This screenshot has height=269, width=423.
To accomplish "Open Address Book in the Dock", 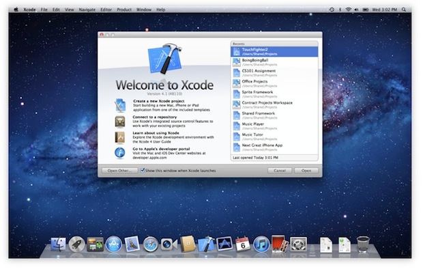I will click(188, 244).
